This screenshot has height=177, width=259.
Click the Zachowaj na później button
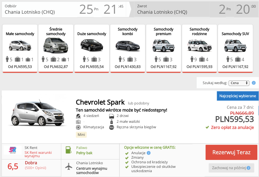(x=231, y=168)
